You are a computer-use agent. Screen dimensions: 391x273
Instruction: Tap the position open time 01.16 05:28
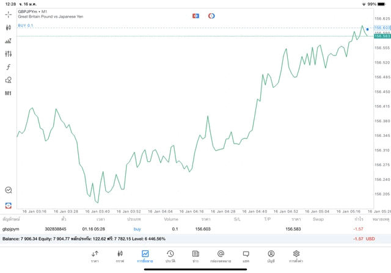[93, 229]
